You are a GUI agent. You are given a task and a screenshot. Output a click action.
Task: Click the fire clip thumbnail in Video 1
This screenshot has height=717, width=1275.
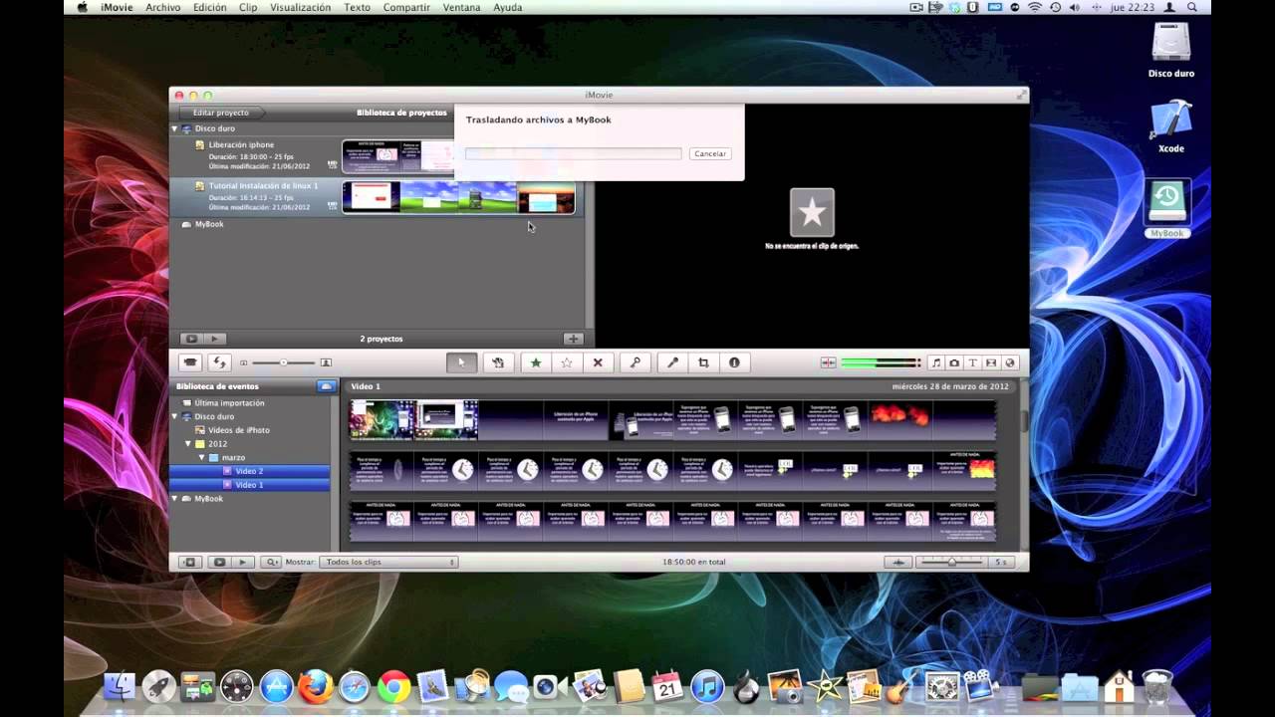tap(899, 419)
